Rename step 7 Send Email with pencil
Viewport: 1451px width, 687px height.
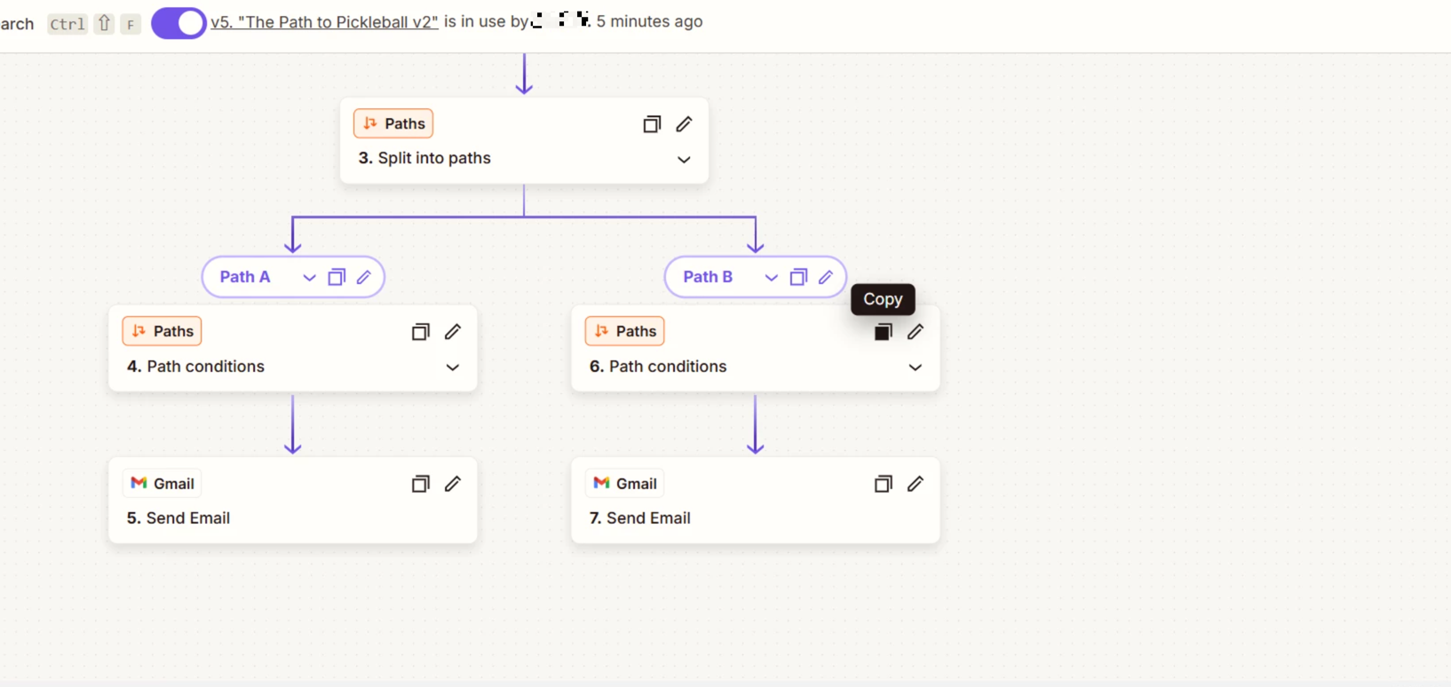[x=916, y=484]
